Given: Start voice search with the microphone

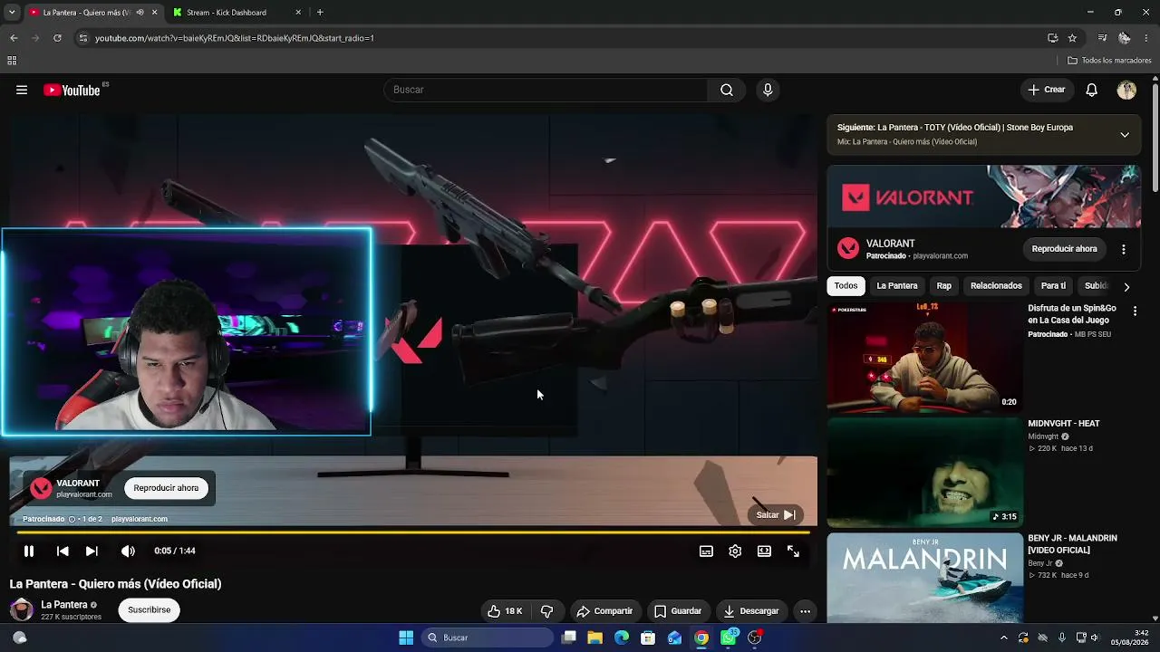Looking at the screenshot, I should [x=768, y=90].
